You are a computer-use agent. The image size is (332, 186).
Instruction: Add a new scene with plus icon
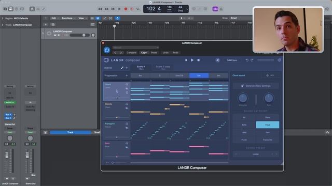[127, 68]
